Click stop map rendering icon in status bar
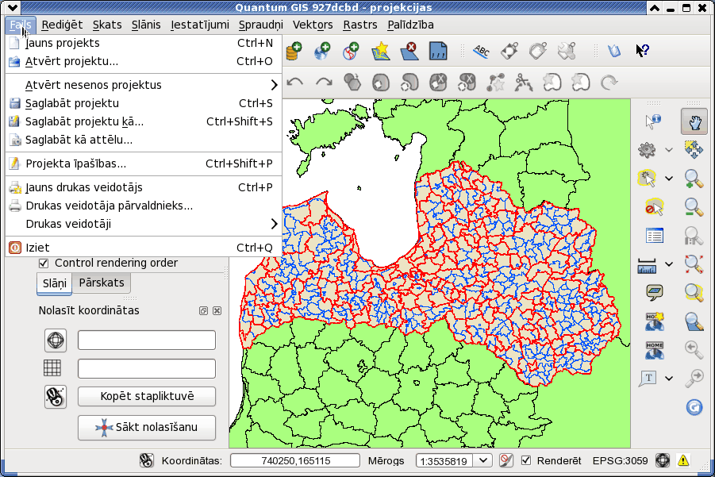 pyautogui.click(x=505, y=460)
